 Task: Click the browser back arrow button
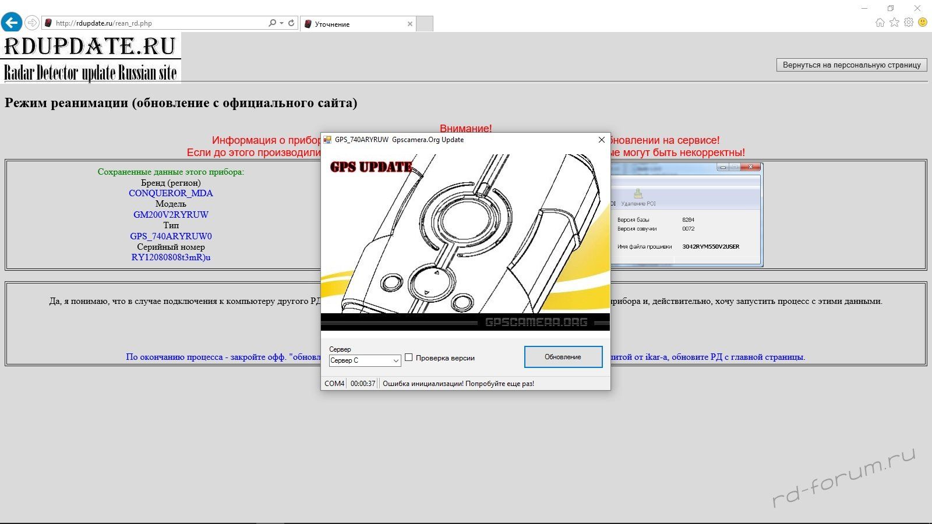click(12, 23)
